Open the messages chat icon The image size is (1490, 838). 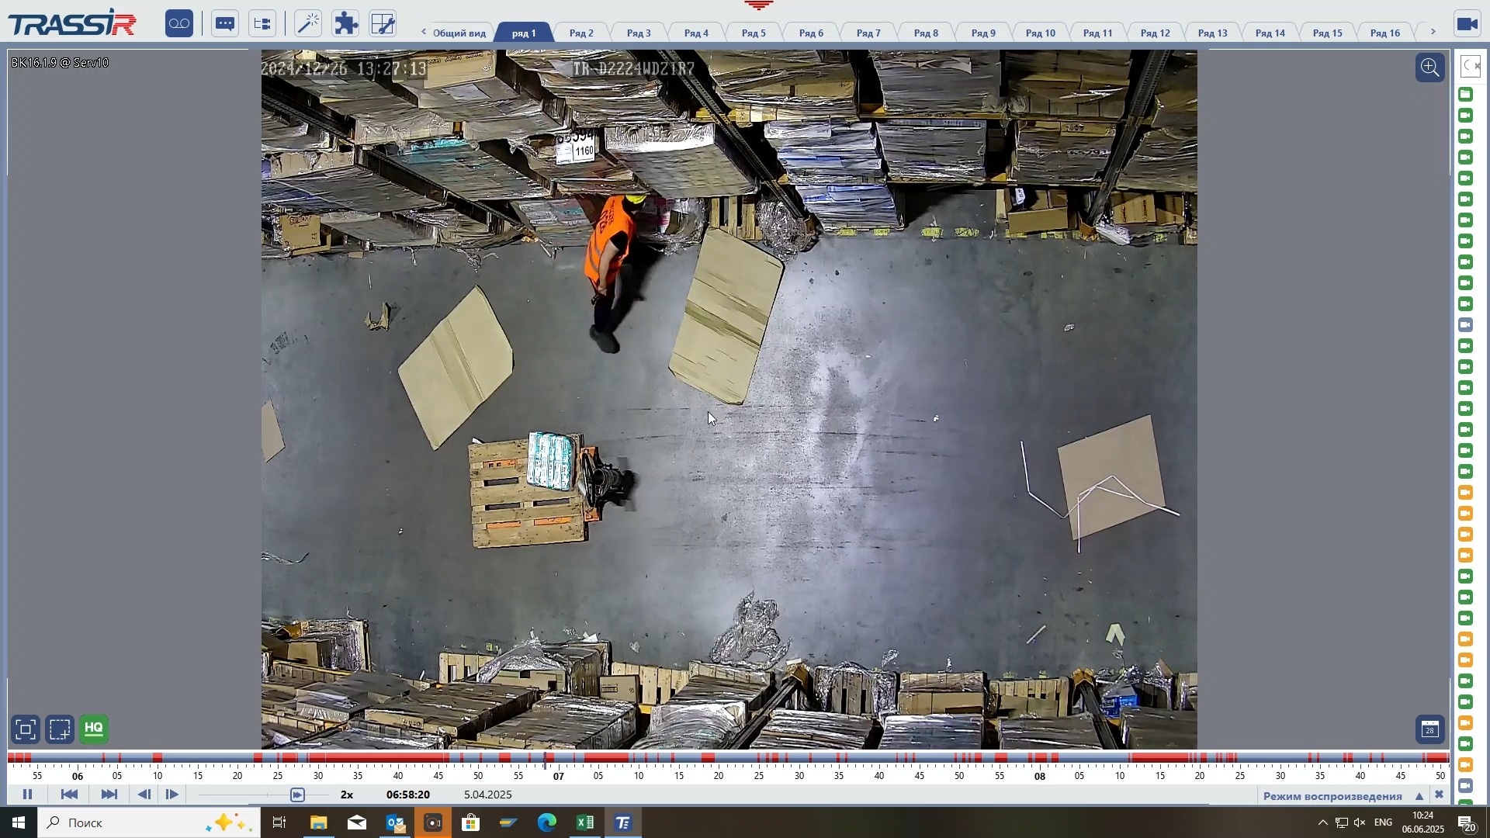(x=225, y=23)
